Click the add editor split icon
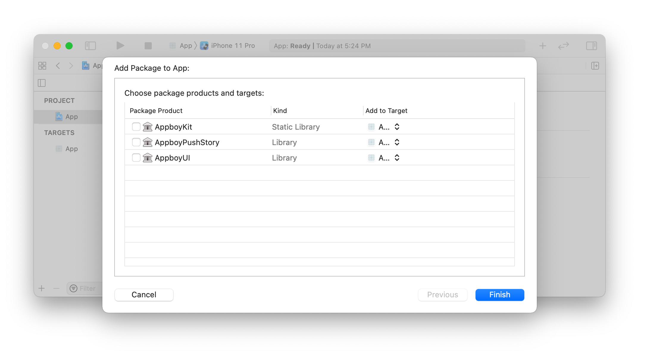 point(595,66)
